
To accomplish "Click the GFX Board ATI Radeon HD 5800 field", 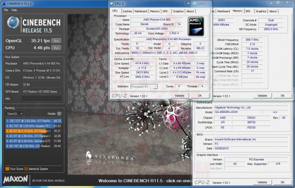I will point(41,92).
